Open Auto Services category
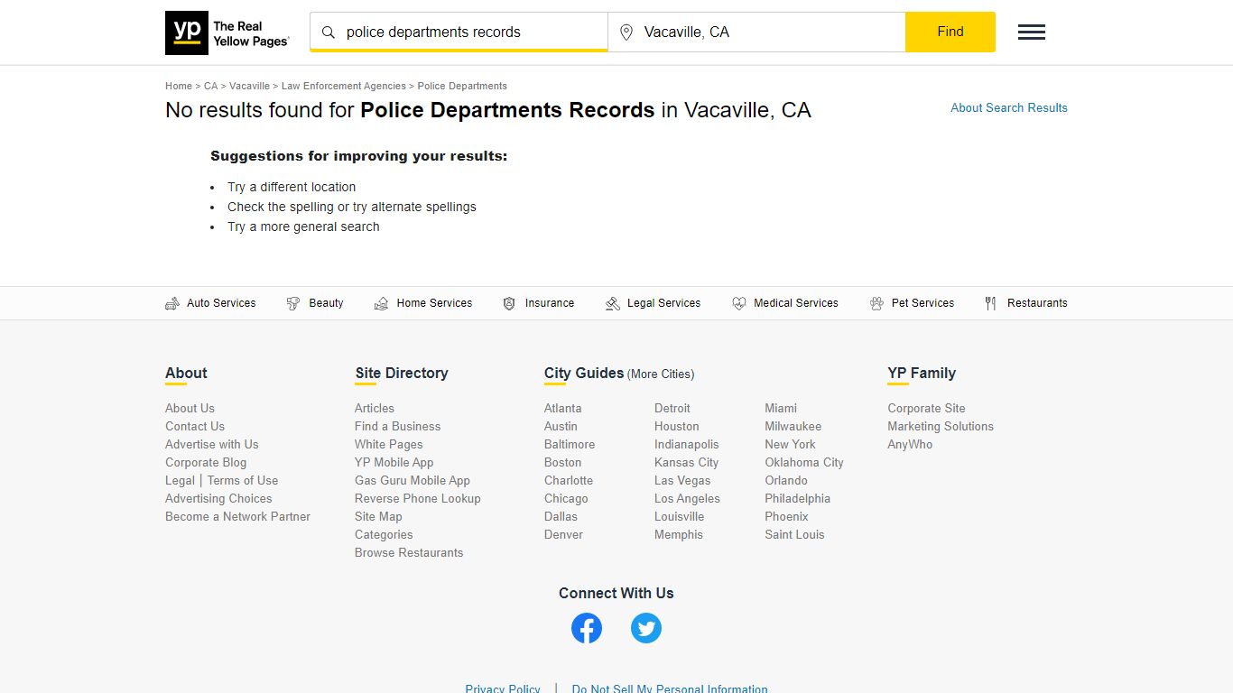Screen dimensions: 1233x693 pos(221,303)
